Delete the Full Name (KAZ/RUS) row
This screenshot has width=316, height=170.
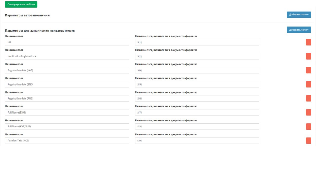coord(308,127)
